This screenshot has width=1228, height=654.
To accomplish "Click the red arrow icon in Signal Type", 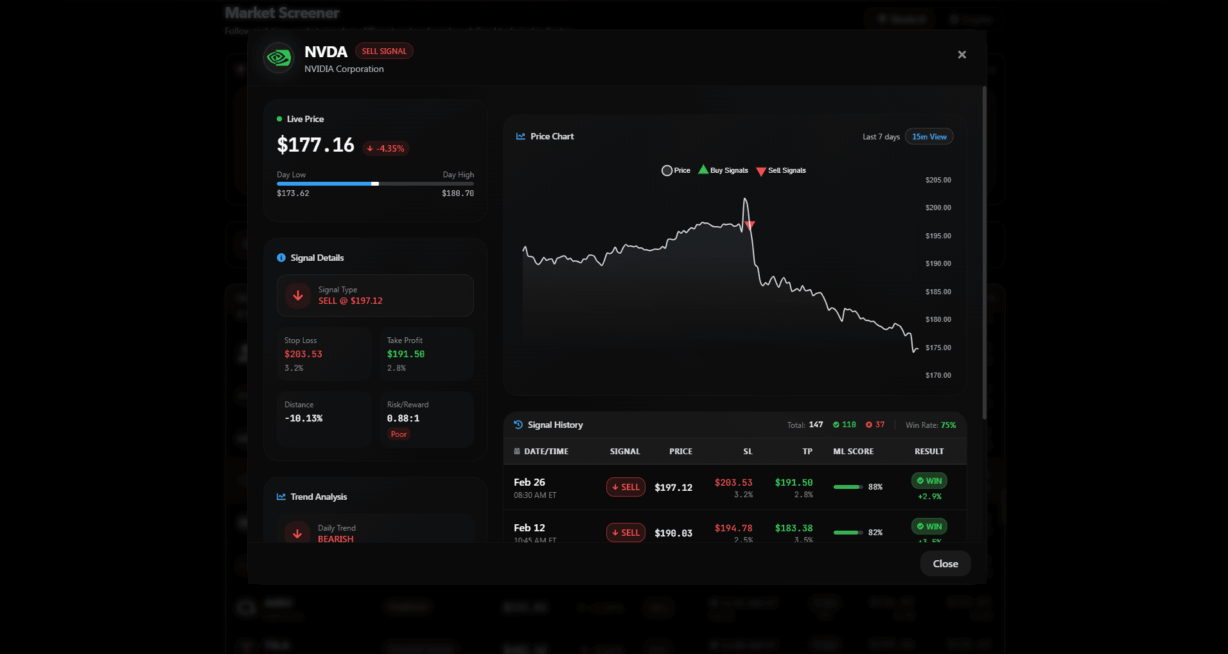I will tap(297, 296).
